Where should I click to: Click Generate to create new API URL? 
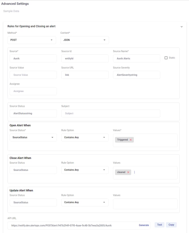[144, 225]
